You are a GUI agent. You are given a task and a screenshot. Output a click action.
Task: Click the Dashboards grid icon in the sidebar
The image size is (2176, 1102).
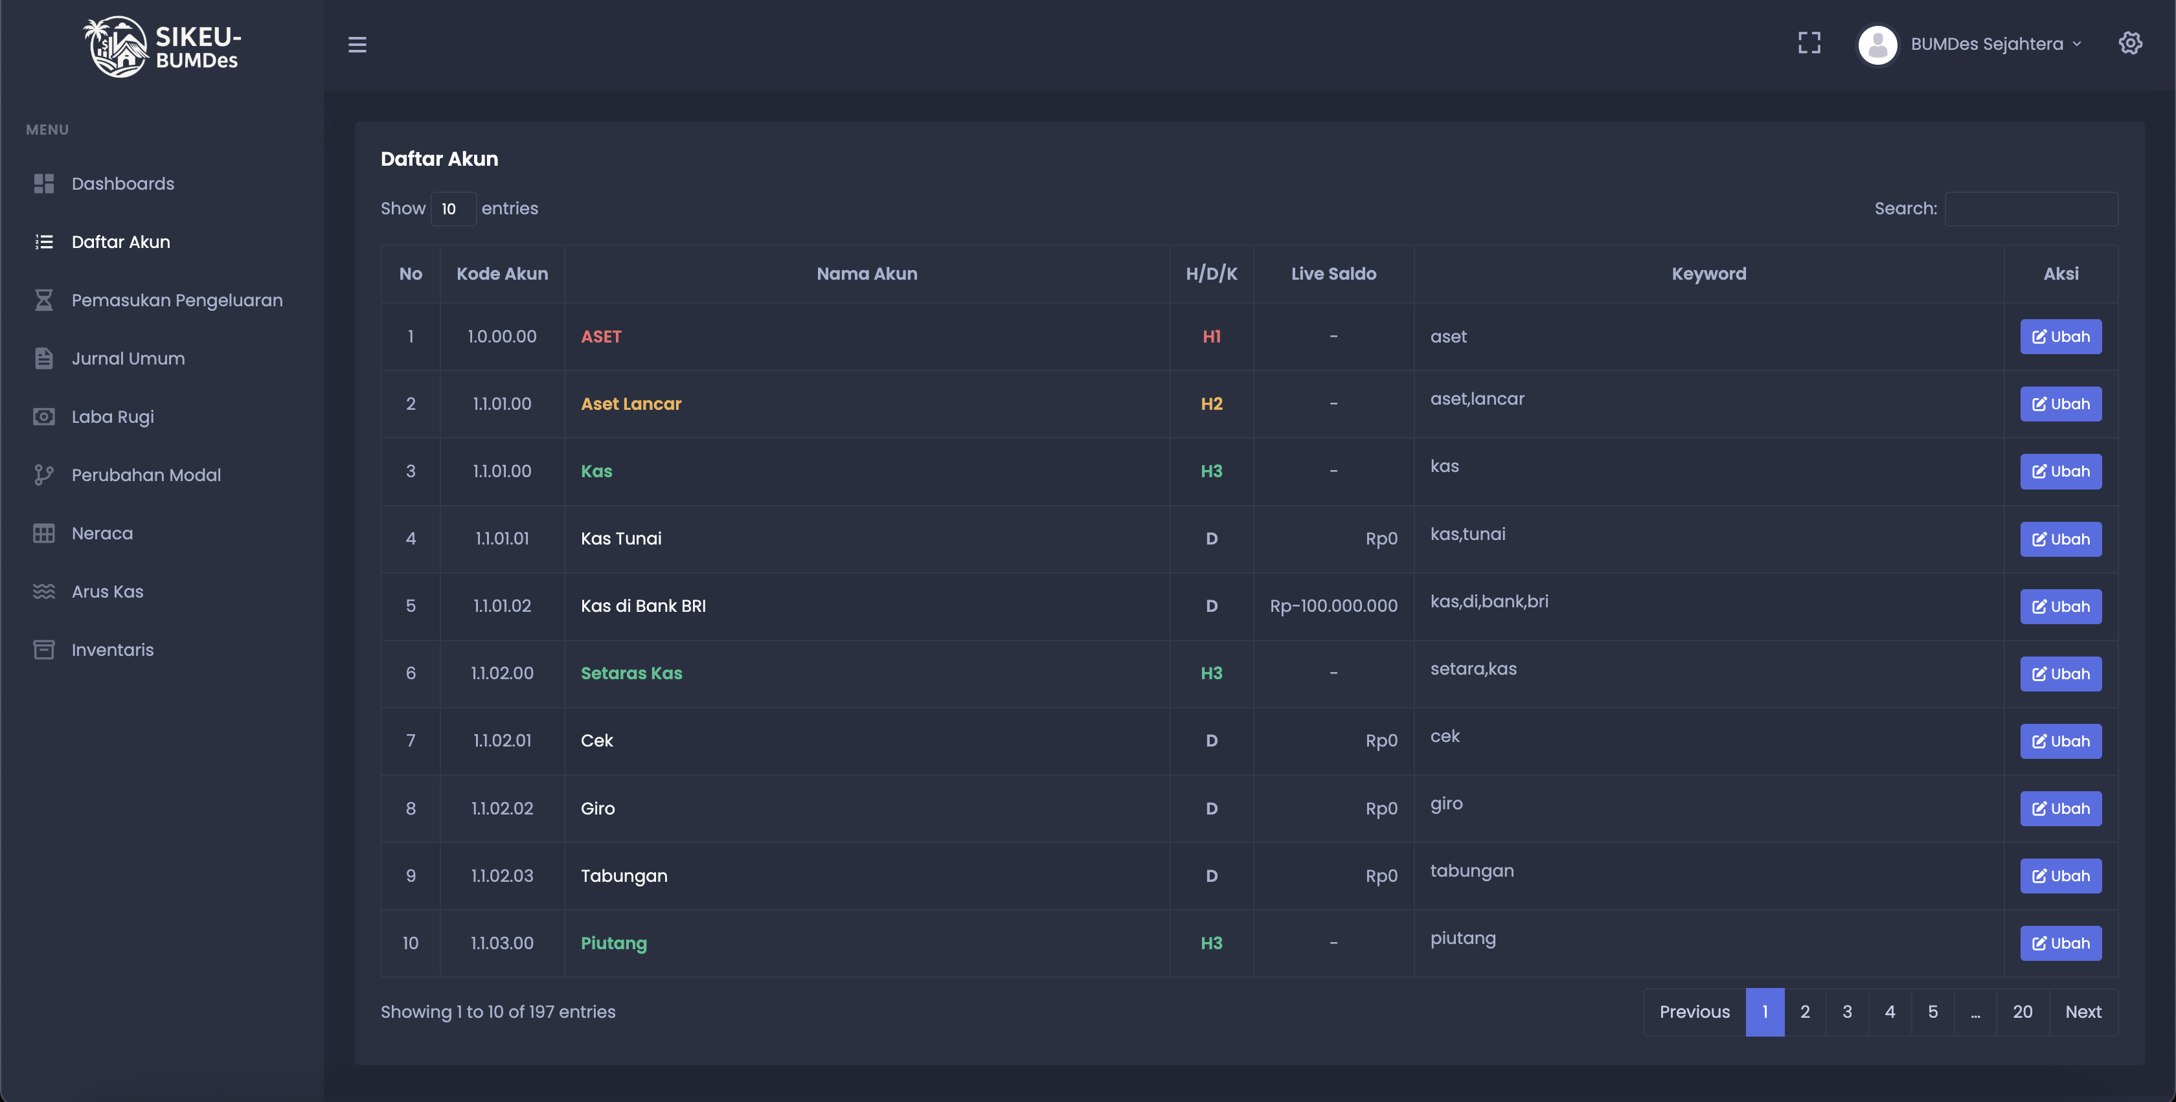44,183
